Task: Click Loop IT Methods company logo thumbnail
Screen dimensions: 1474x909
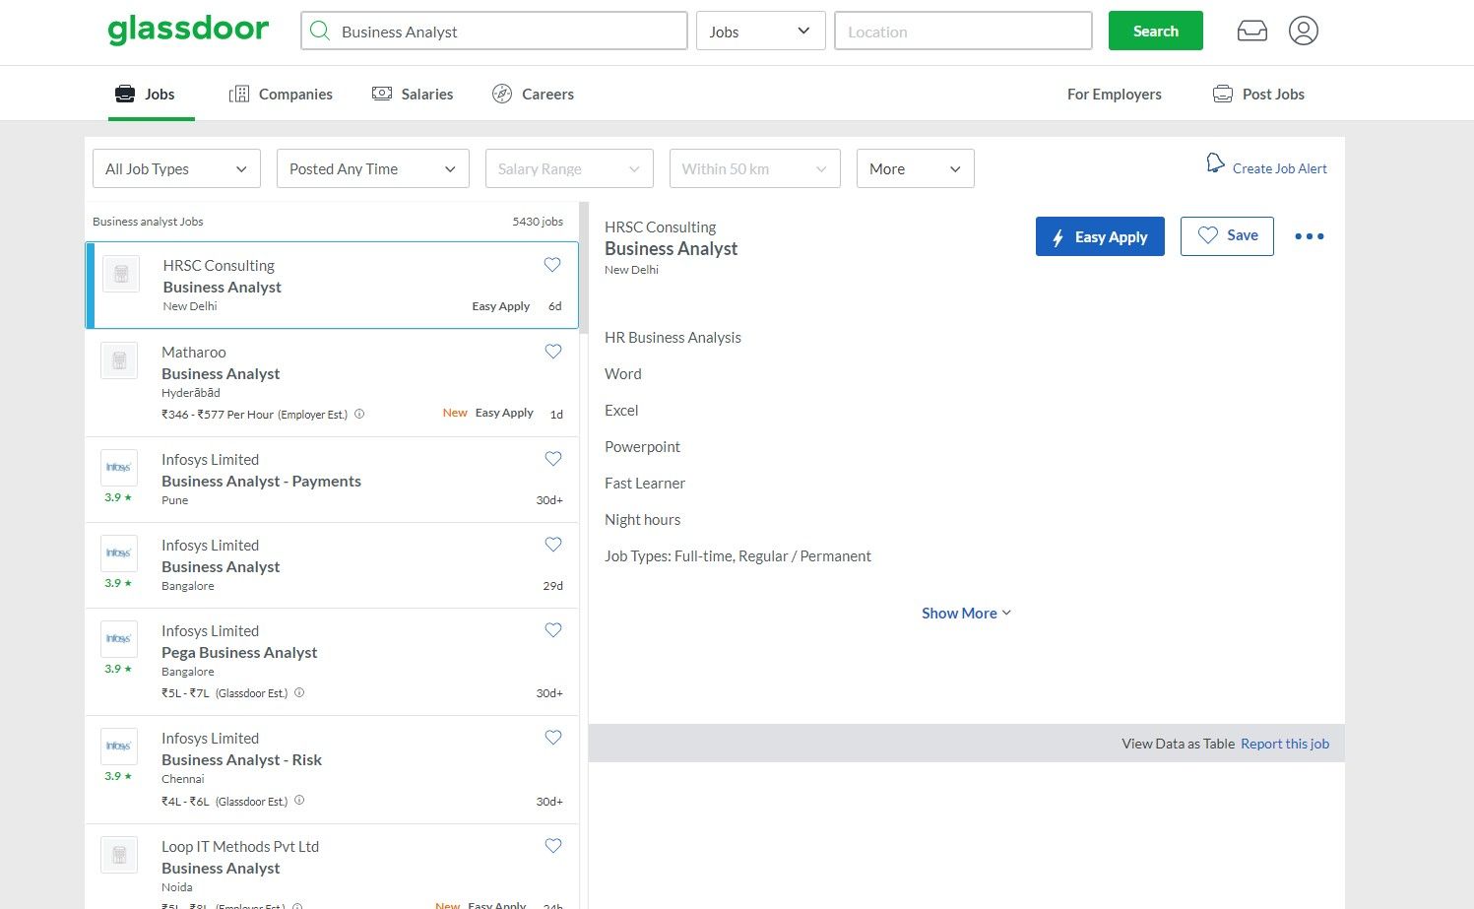Action: click(x=119, y=855)
